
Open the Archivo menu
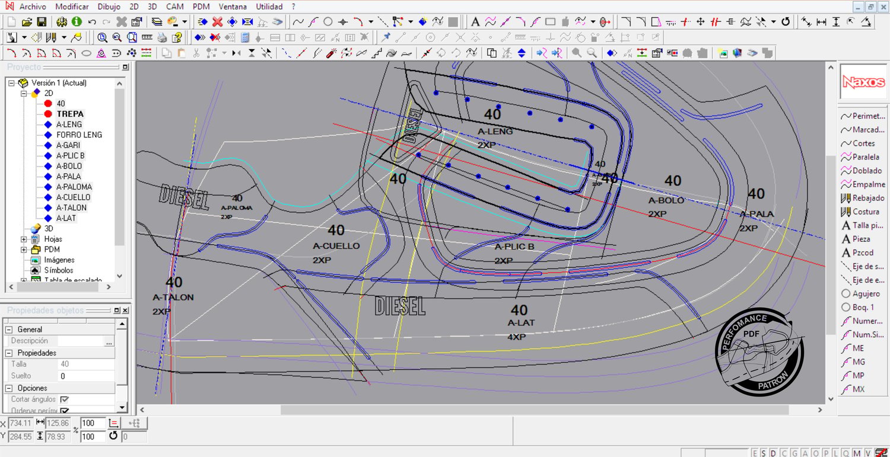click(34, 7)
